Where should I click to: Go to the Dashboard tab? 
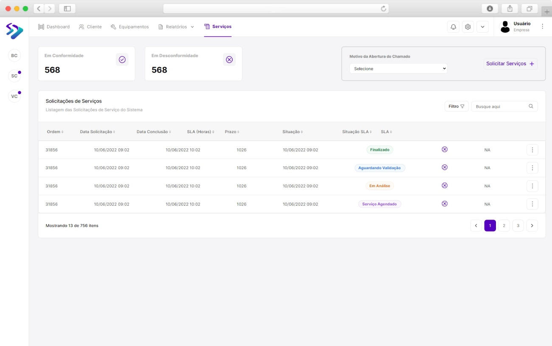click(54, 27)
